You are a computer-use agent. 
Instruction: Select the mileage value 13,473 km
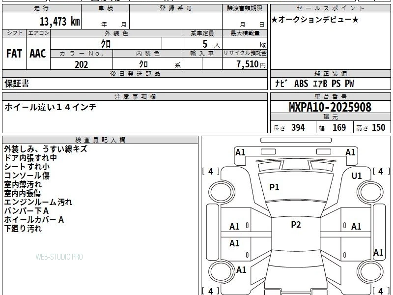[x=60, y=21]
